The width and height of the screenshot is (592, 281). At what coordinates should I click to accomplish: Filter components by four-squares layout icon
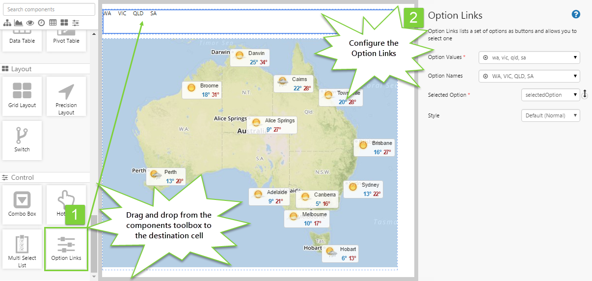(x=64, y=23)
